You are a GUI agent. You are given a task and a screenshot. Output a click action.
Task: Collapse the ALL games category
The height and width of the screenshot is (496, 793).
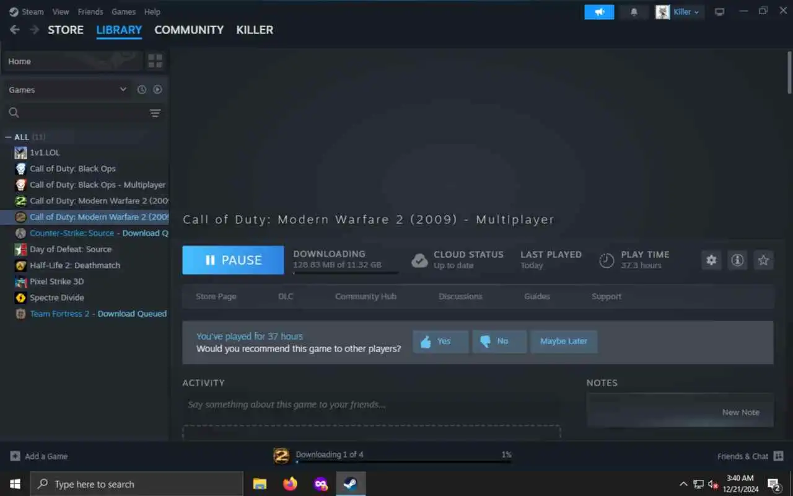[8, 137]
